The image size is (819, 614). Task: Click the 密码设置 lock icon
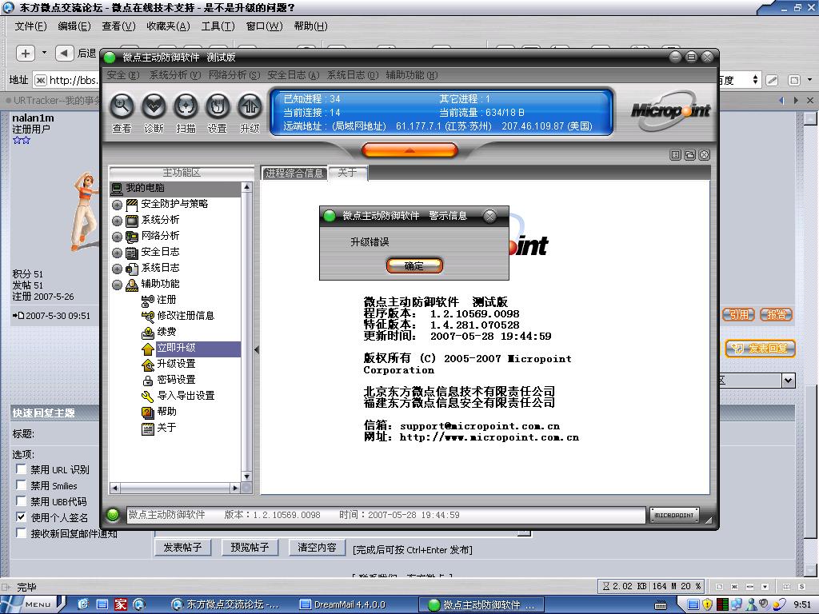[x=148, y=380]
